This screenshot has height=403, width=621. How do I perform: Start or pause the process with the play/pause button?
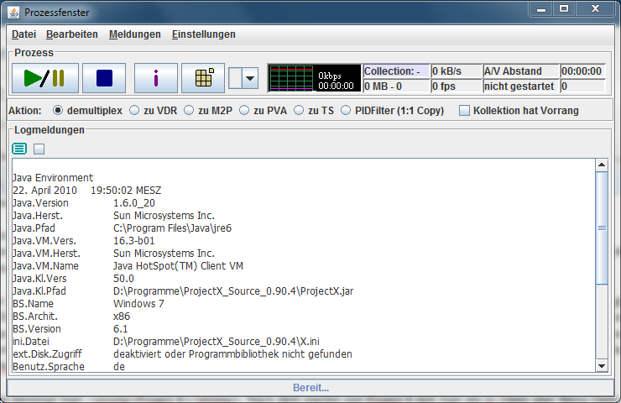(45, 78)
